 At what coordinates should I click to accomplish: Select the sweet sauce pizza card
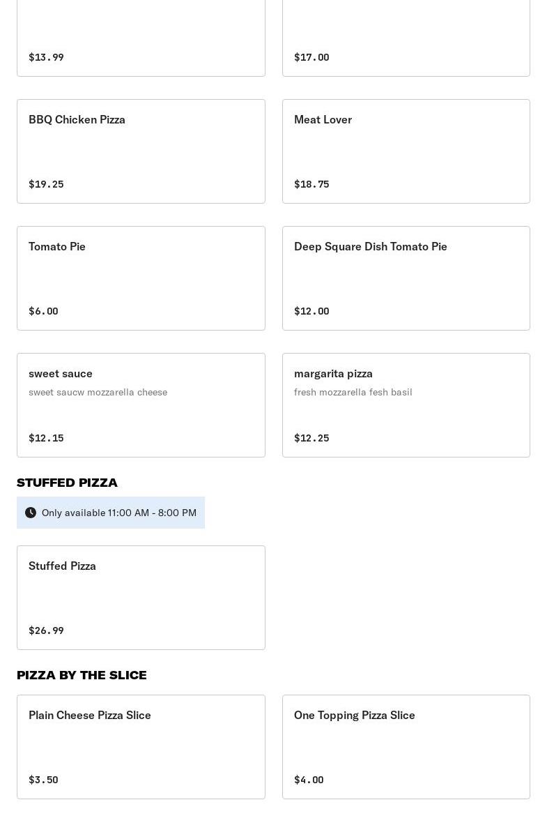point(141,405)
